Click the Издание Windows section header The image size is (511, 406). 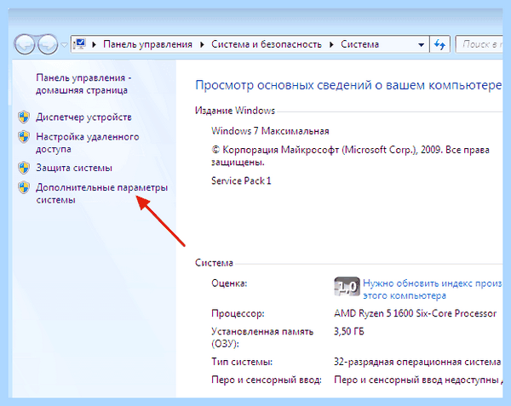click(235, 111)
